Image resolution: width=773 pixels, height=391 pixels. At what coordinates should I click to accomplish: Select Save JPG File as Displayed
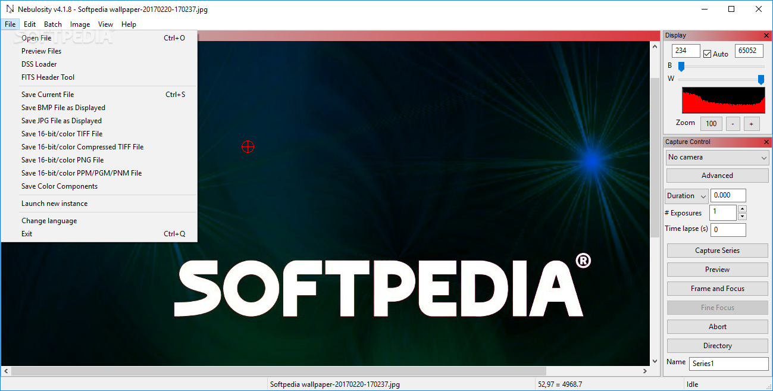click(x=99, y=121)
